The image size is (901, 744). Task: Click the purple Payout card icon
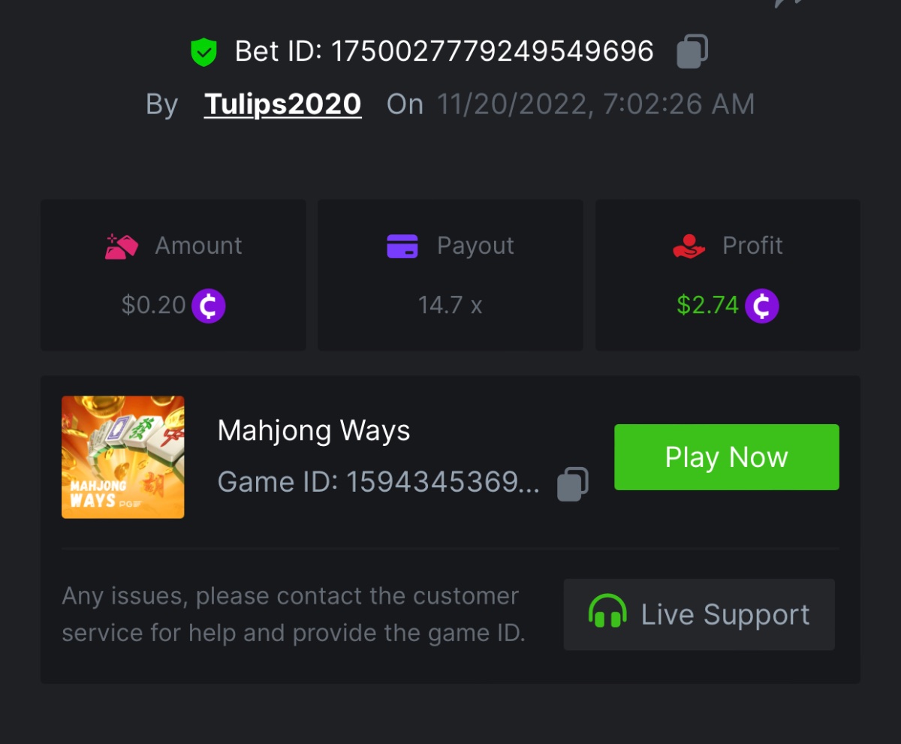click(x=402, y=246)
